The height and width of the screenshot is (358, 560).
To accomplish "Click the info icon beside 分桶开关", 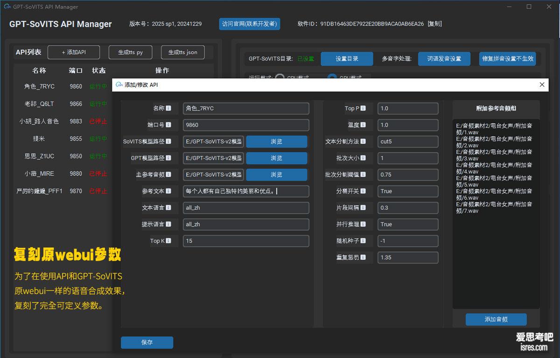I will pyautogui.click(x=363, y=191).
